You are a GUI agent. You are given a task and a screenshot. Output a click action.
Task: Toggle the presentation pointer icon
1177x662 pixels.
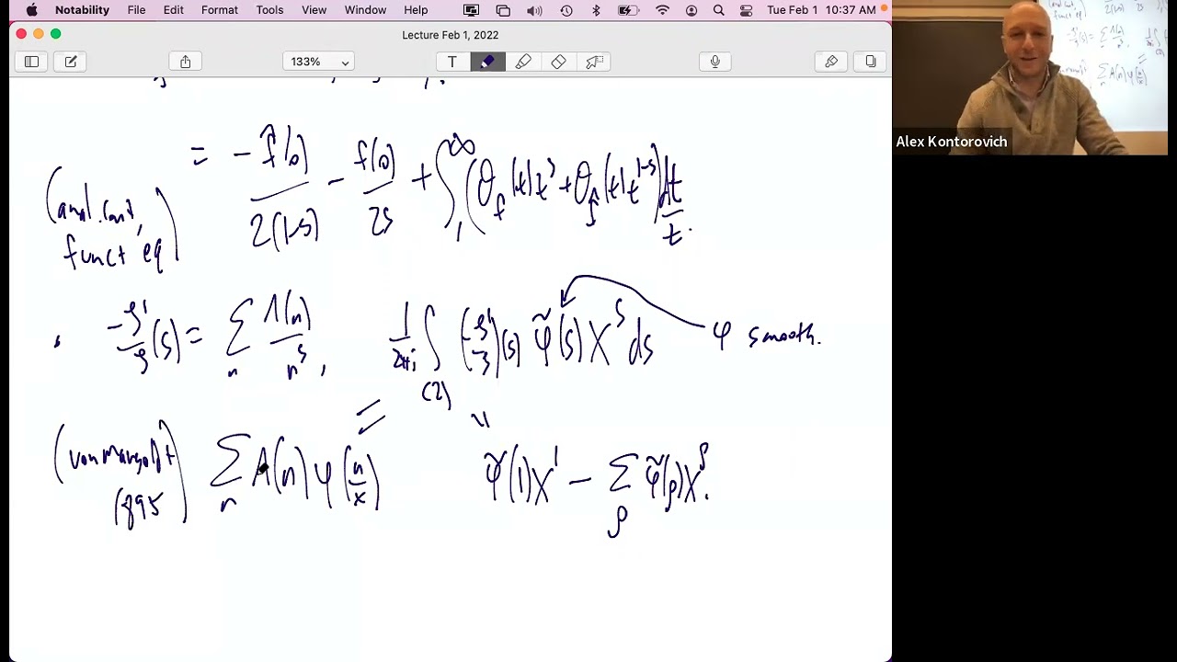click(x=831, y=62)
